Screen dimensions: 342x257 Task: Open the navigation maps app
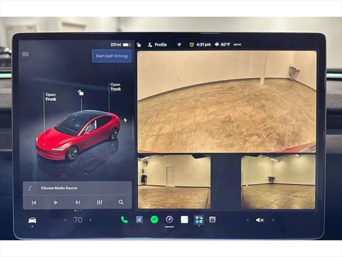(139, 220)
